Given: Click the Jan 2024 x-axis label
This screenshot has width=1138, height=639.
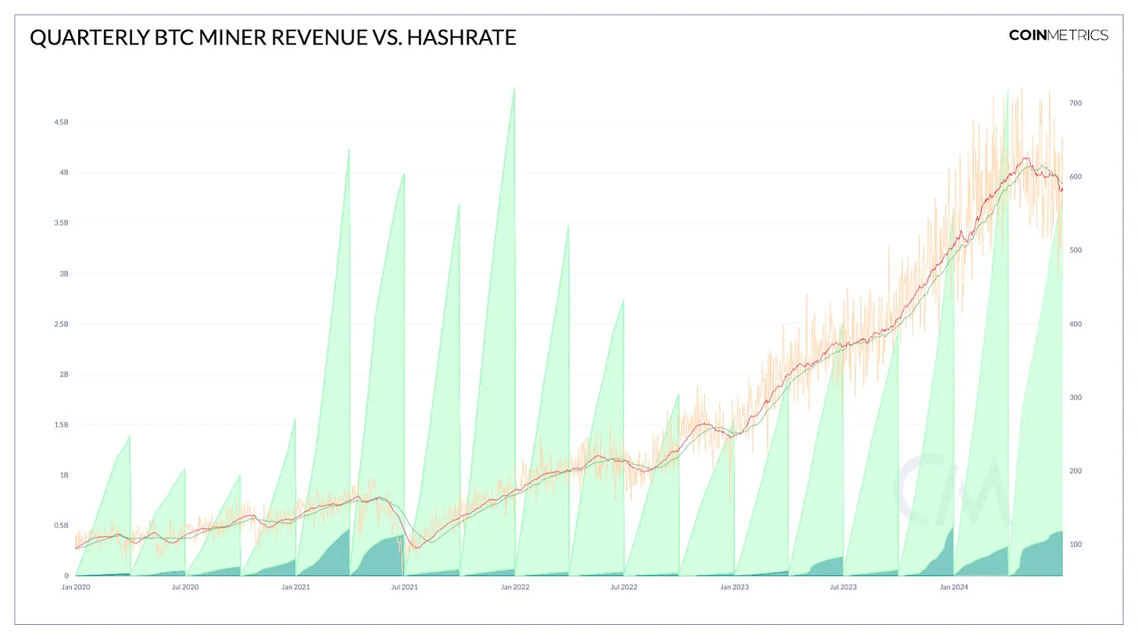Looking at the screenshot, I should coord(954,586).
